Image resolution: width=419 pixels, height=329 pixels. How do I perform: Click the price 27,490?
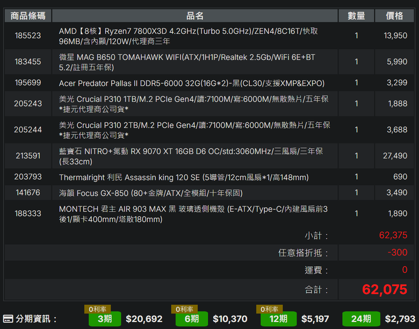click(x=395, y=156)
